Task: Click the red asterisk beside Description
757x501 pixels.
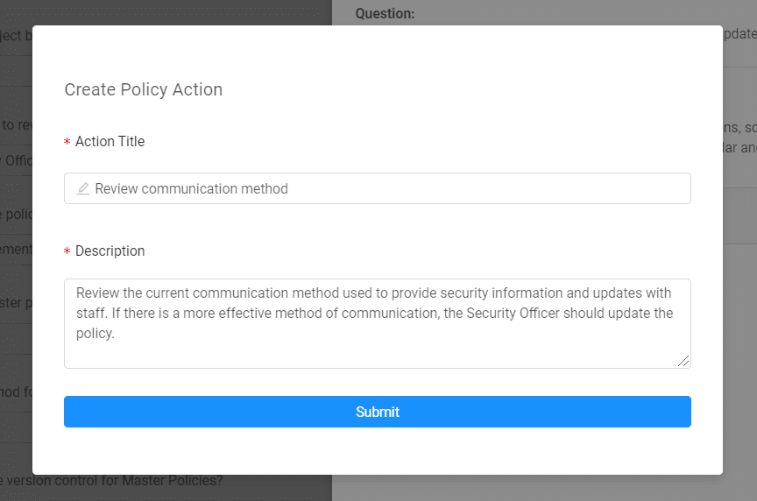Action: (67, 251)
